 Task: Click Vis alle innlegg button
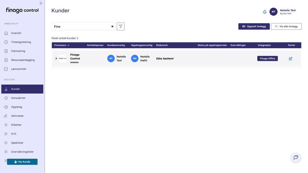(286, 27)
